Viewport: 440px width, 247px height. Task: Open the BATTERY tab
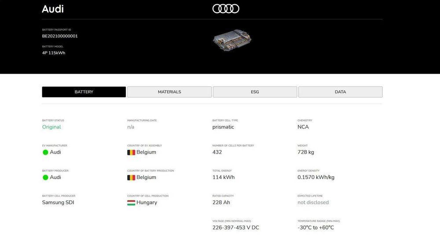pos(84,92)
